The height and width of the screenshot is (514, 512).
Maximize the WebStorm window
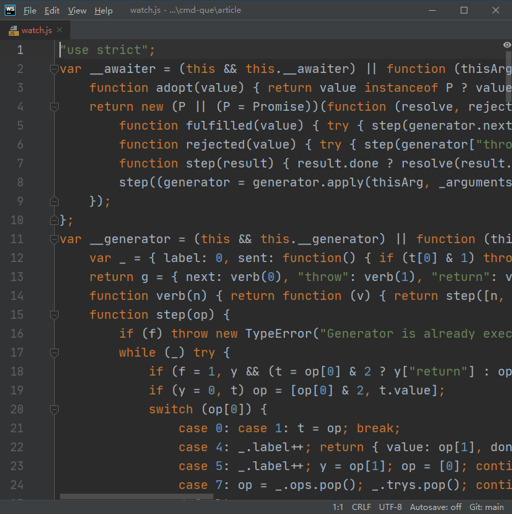464,11
